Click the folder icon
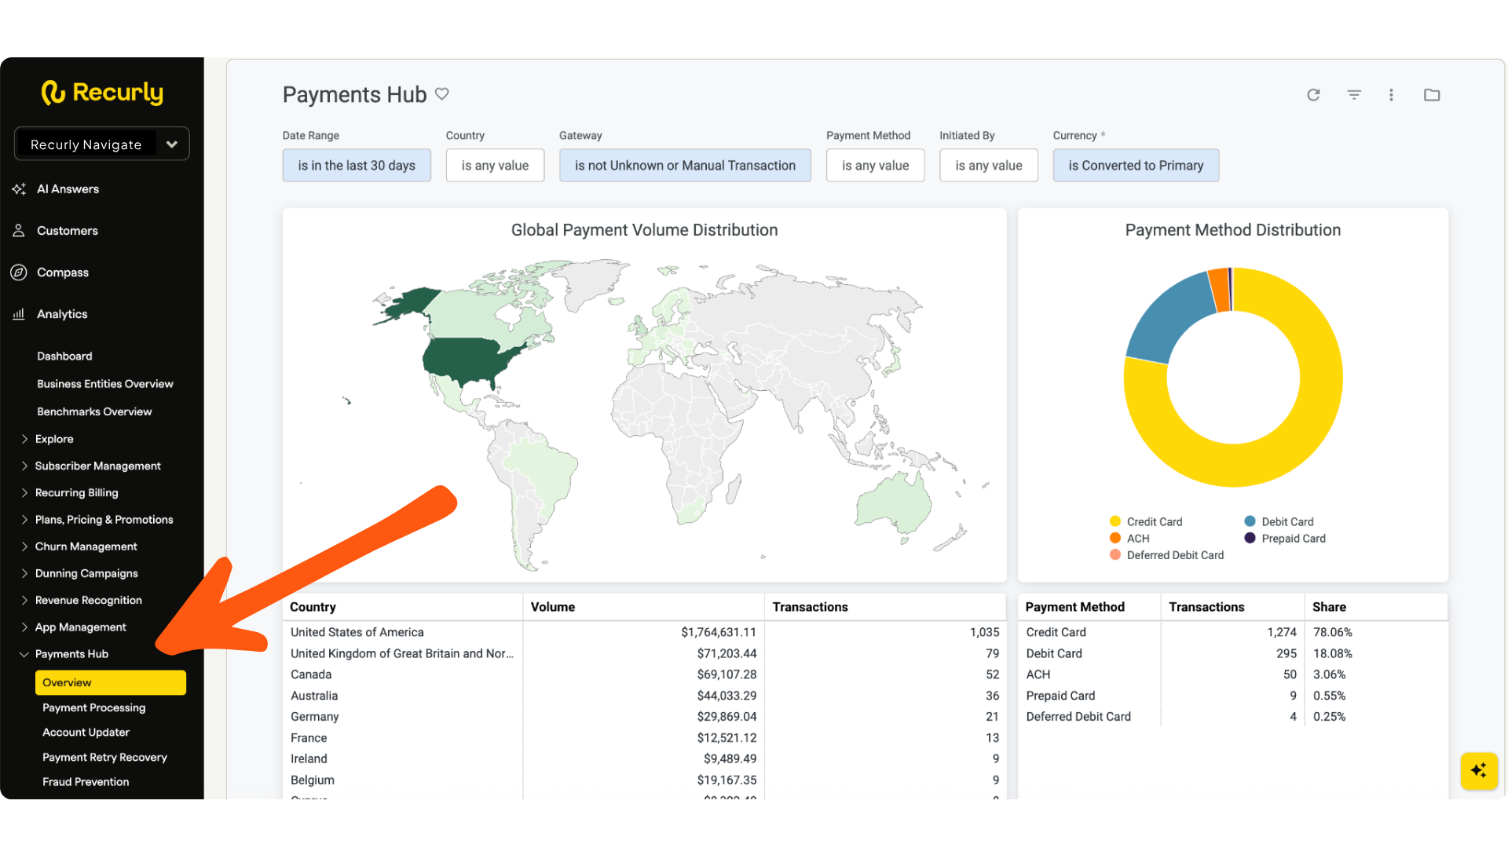Viewport: 1508px width, 848px height. click(x=1432, y=95)
